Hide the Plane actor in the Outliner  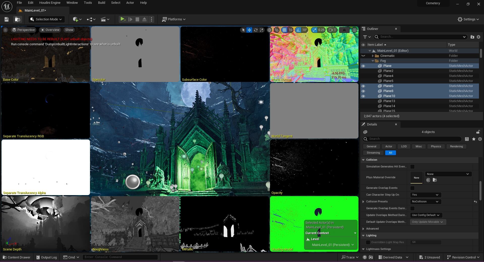click(x=363, y=66)
